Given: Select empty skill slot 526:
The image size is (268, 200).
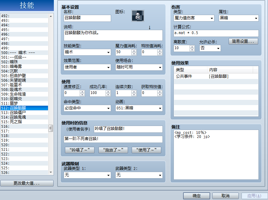Looking at the screenshot, I should pos(24,173).
